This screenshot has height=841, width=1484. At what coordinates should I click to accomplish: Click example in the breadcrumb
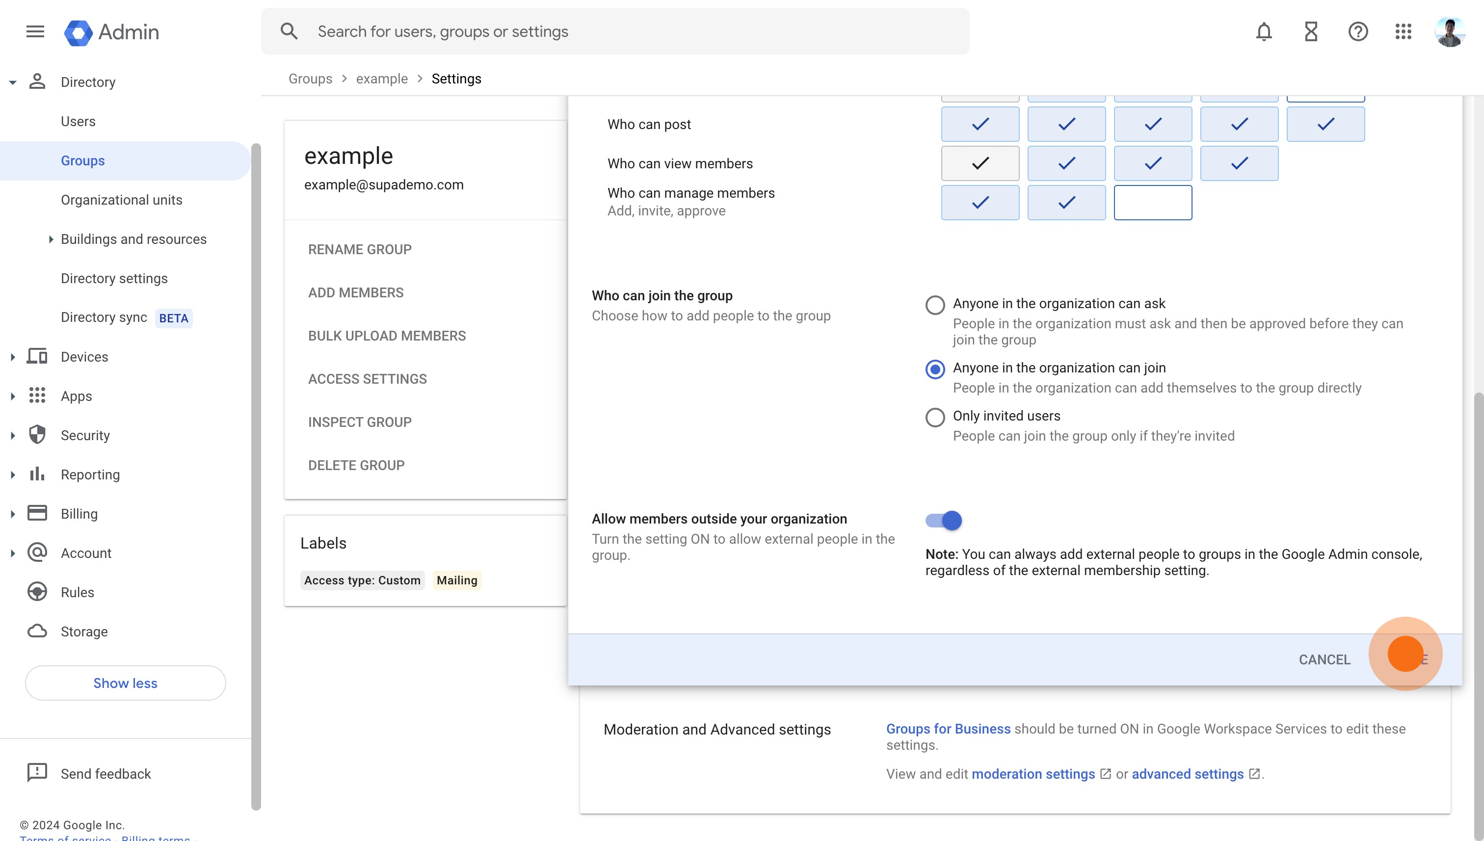tap(382, 79)
